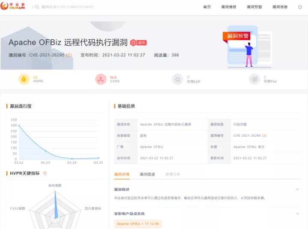Switch to the 漏洞图谱 tab

click(x=147, y=174)
